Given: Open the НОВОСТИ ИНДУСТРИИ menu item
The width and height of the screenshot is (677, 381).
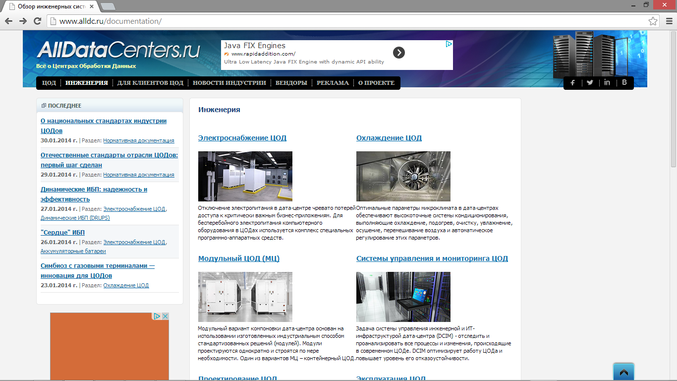Looking at the screenshot, I should (x=229, y=83).
